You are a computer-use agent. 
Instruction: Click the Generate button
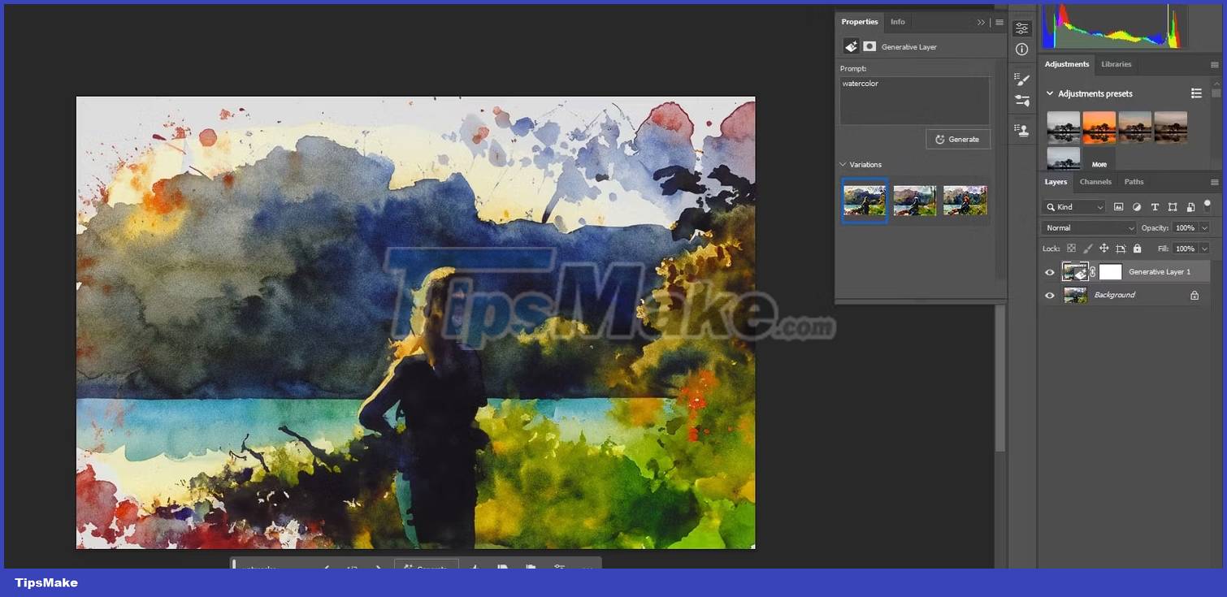(958, 139)
